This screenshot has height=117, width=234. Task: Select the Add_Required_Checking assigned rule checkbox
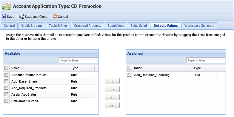pyautogui.click(x=129, y=75)
